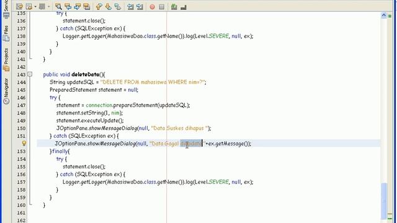Click the "DELETE FROM mahasiswa WHERE nim=?" string
397x223 pixels.
152,82
